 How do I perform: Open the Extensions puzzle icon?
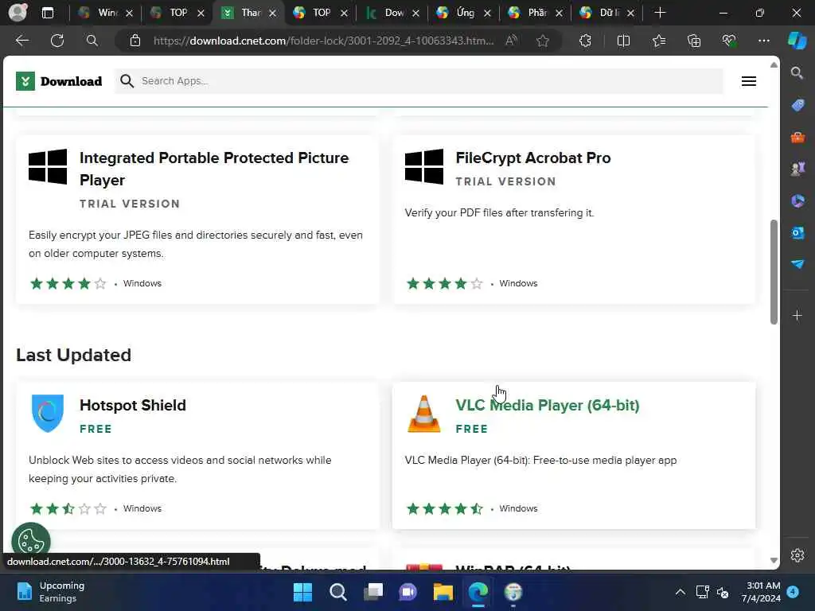point(585,41)
